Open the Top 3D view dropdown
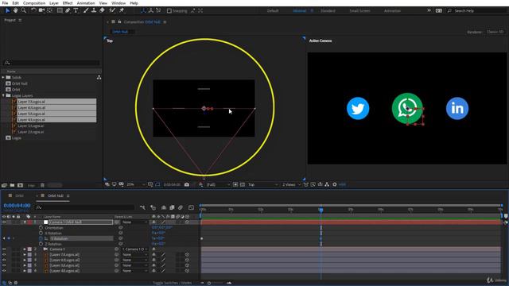The image size is (509, 286). [263, 184]
